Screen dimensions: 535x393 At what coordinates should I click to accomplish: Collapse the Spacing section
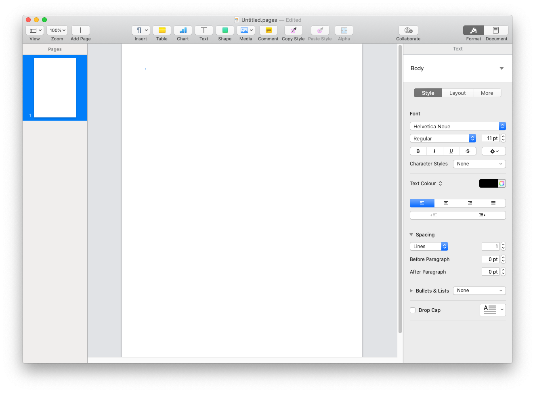(x=411, y=234)
